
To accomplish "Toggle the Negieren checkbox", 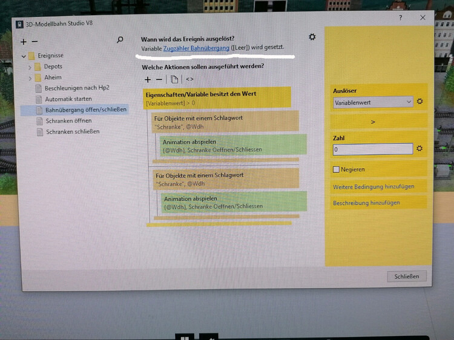I will (336, 169).
